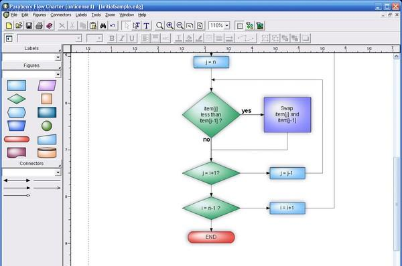The height and width of the screenshot is (266, 402).
Task: Pick the orange cylinder figure
Action: 47,152
